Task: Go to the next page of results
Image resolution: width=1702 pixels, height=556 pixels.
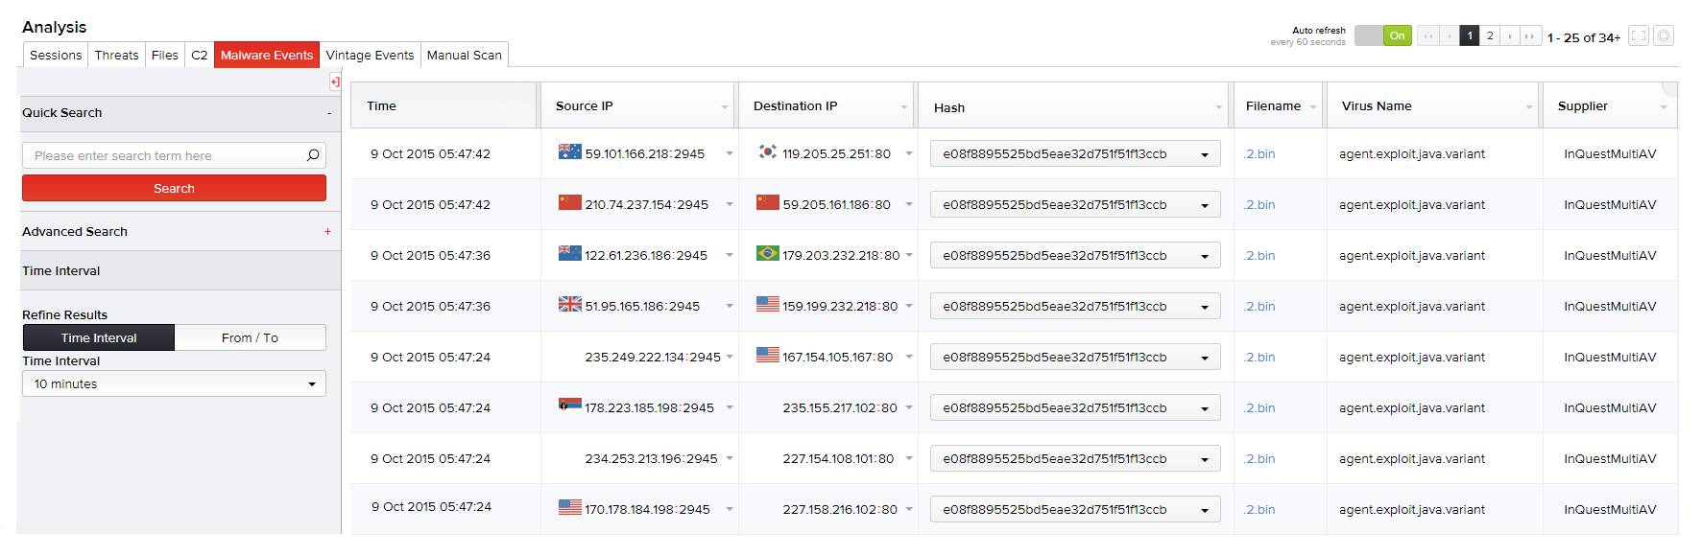Action: click(x=1510, y=36)
